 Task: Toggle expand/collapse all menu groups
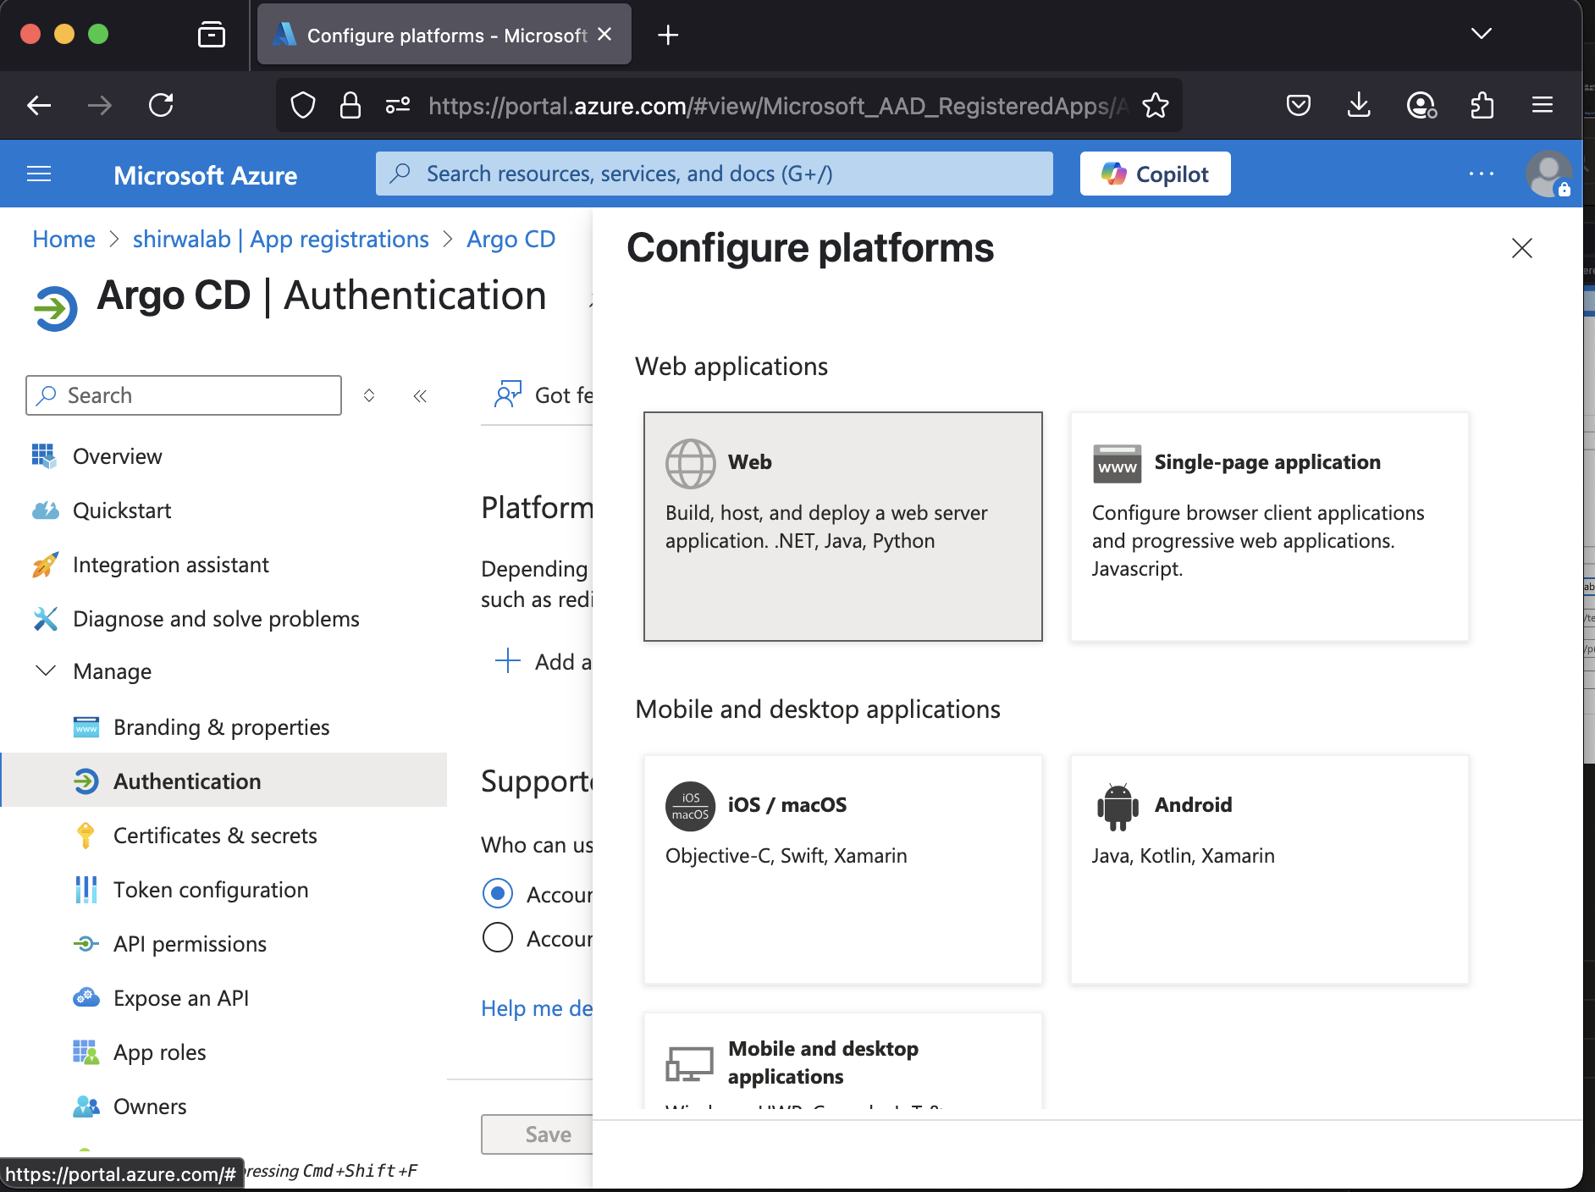click(369, 395)
